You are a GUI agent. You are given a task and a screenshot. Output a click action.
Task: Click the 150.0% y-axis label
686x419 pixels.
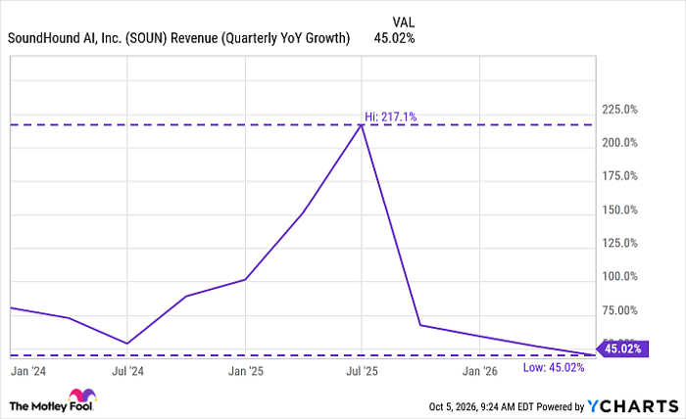click(x=619, y=209)
